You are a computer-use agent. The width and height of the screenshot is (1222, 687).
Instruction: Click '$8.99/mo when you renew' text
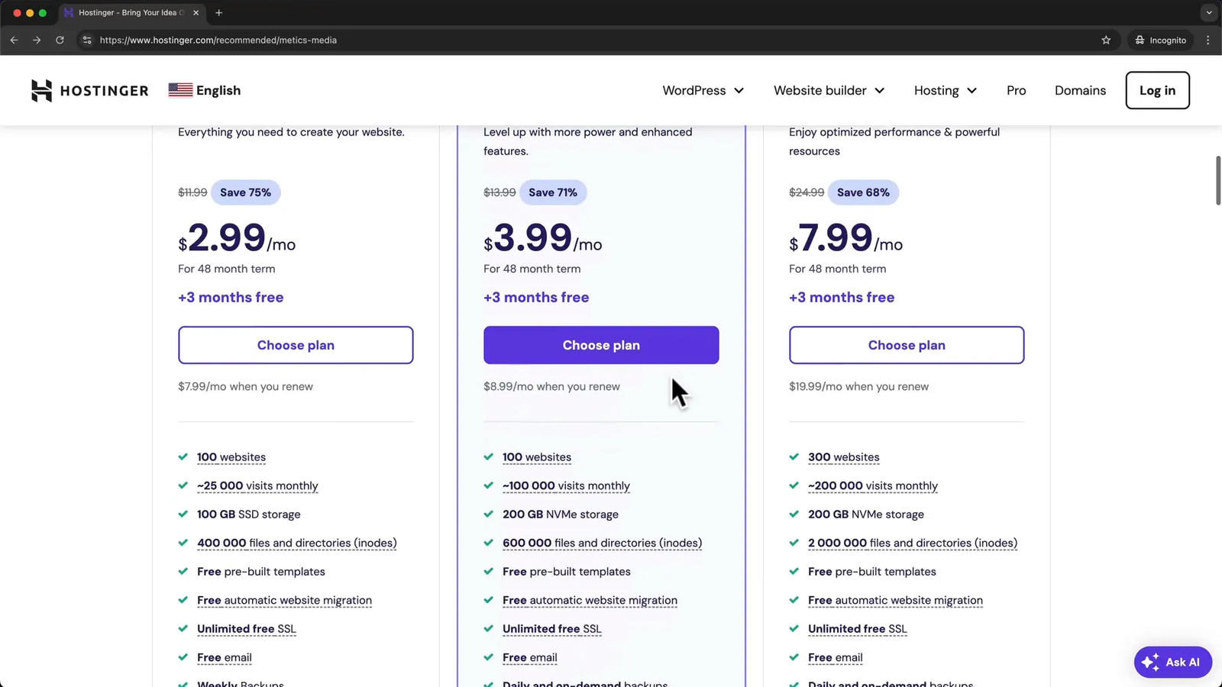pyautogui.click(x=551, y=386)
